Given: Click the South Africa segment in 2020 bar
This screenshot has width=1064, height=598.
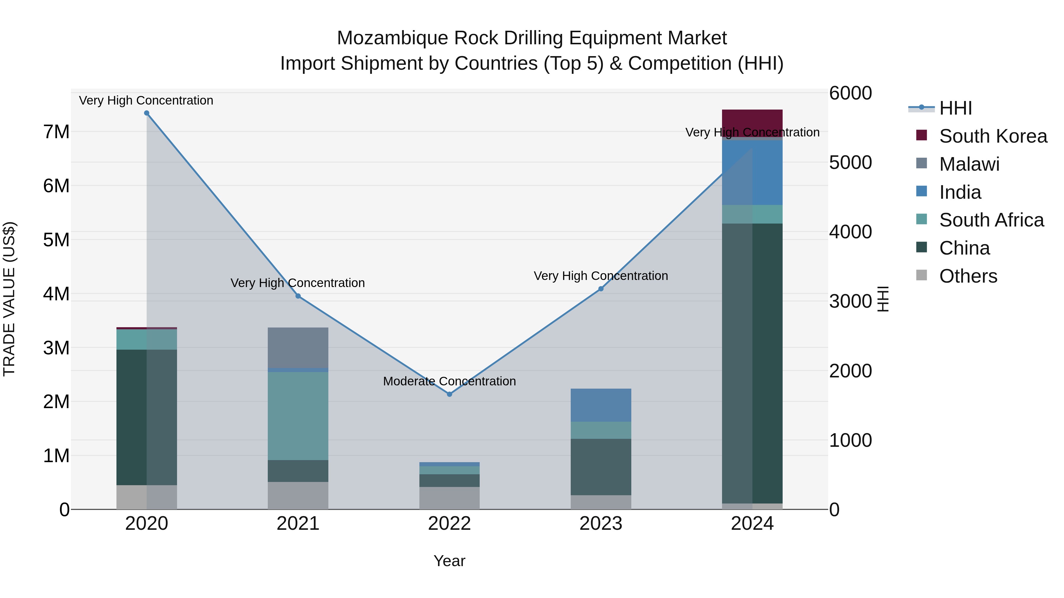Looking at the screenshot, I should 147,340.
